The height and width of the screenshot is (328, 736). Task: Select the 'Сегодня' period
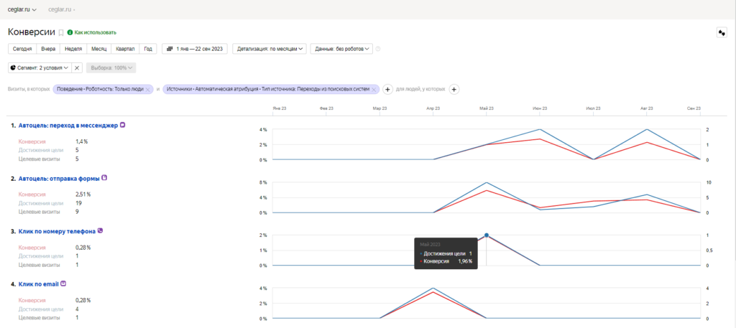click(x=22, y=49)
